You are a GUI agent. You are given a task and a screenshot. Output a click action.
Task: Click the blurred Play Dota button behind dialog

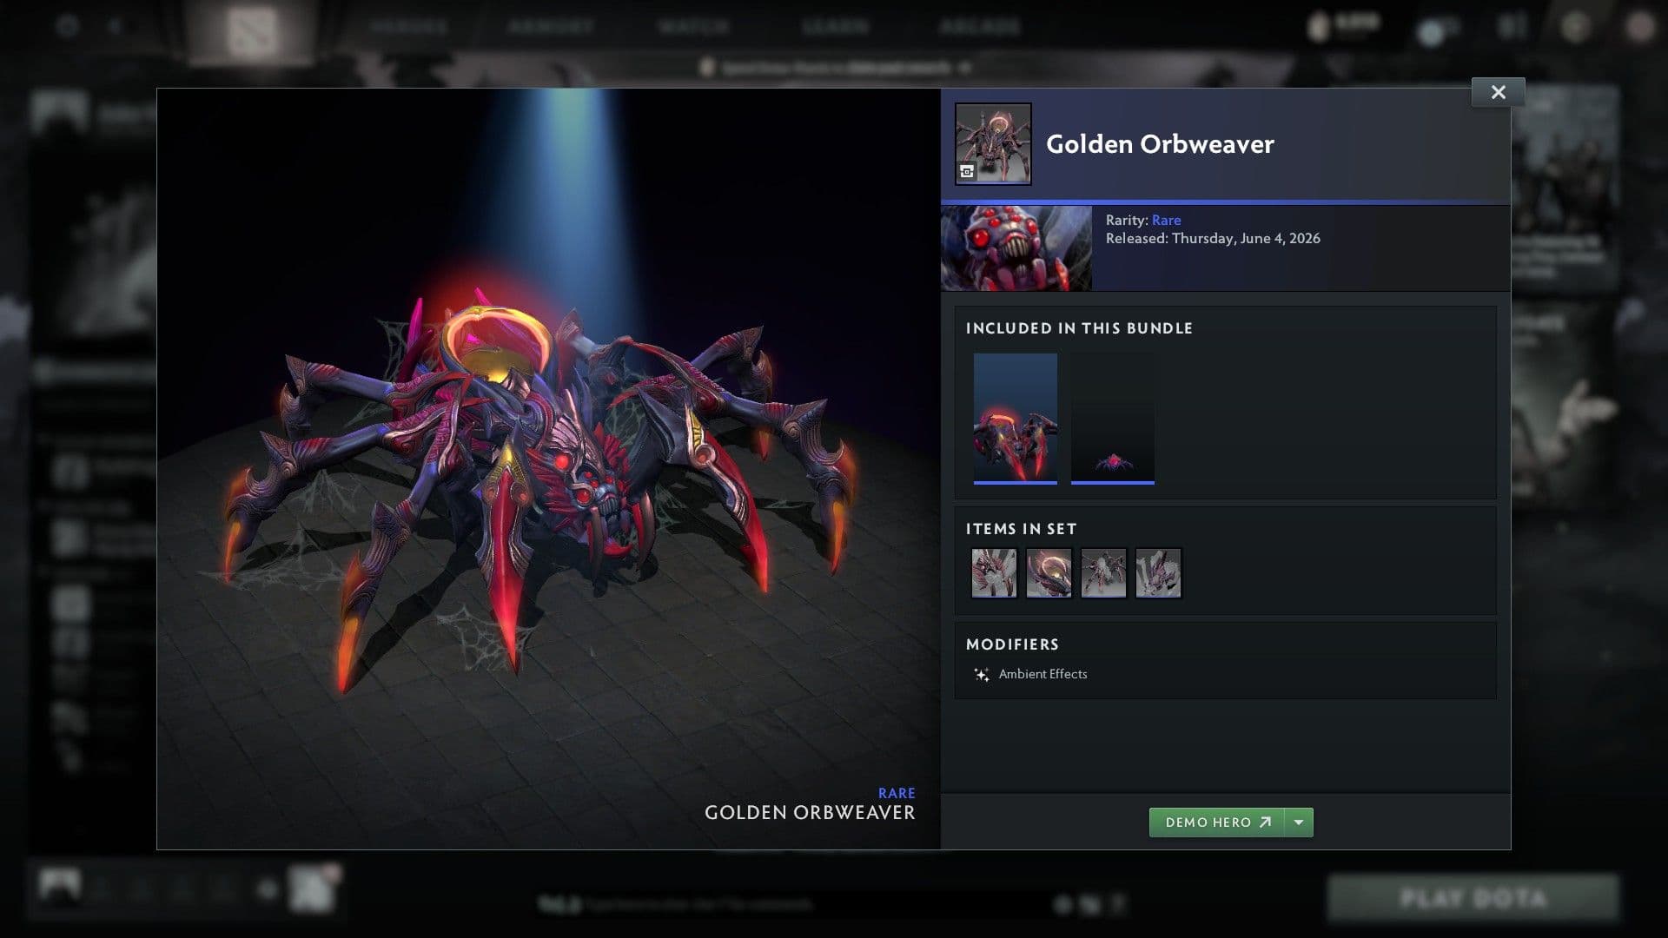pos(1473,898)
